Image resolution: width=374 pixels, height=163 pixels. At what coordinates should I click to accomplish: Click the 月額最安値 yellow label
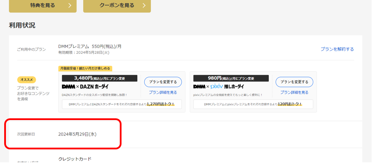[x=85, y=68]
